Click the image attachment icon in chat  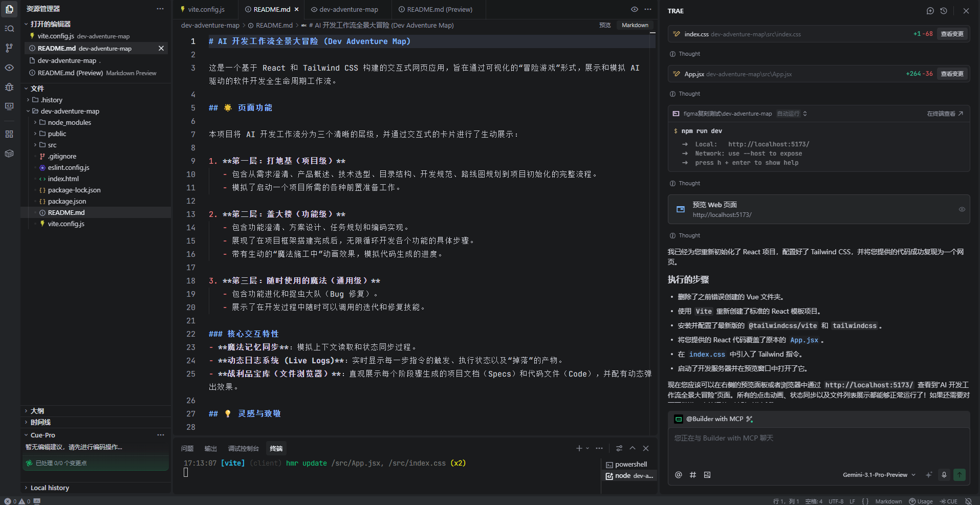[x=707, y=475]
